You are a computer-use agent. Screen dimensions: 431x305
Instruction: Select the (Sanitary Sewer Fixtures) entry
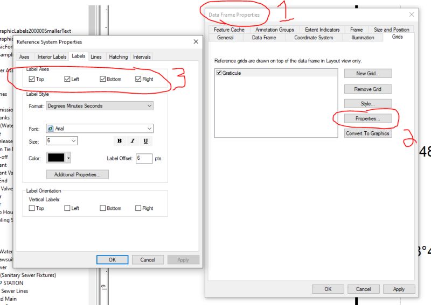(x=28, y=275)
